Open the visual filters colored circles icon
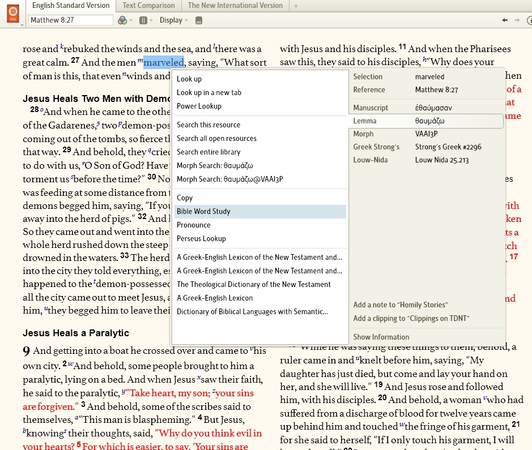 pos(122,20)
